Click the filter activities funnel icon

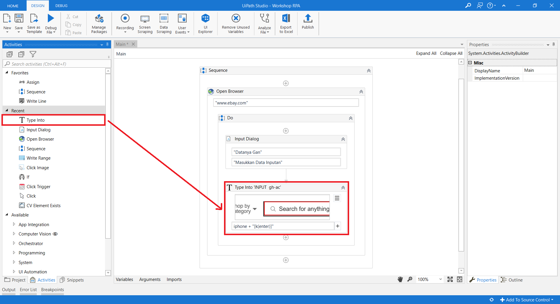[x=33, y=54]
